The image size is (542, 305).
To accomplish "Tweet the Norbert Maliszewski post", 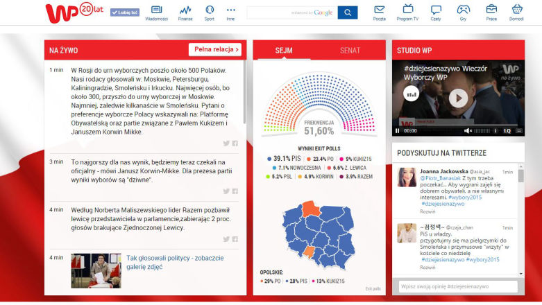I will [x=226, y=239].
